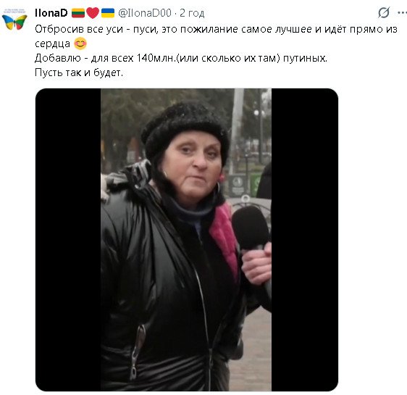Click the text 'Пусть так и будет.'
The image size is (407, 395).
point(79,72)
